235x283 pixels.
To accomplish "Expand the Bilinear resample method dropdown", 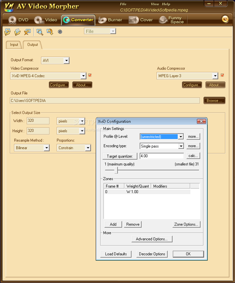I will tap(47, 148).
